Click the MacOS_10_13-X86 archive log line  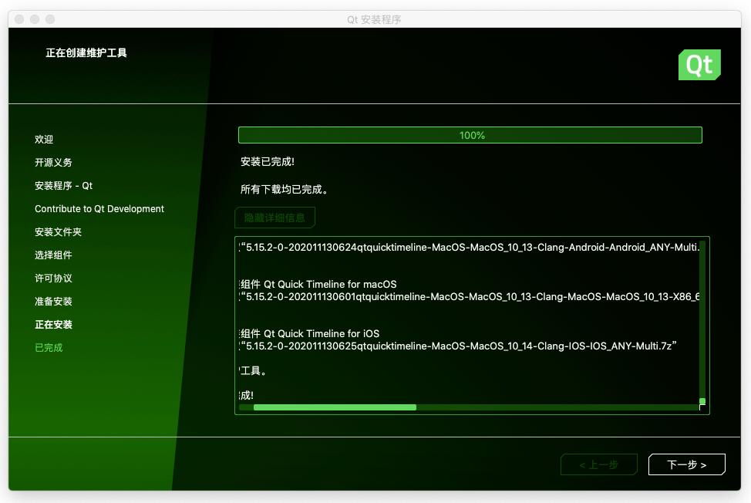point(470,296)
